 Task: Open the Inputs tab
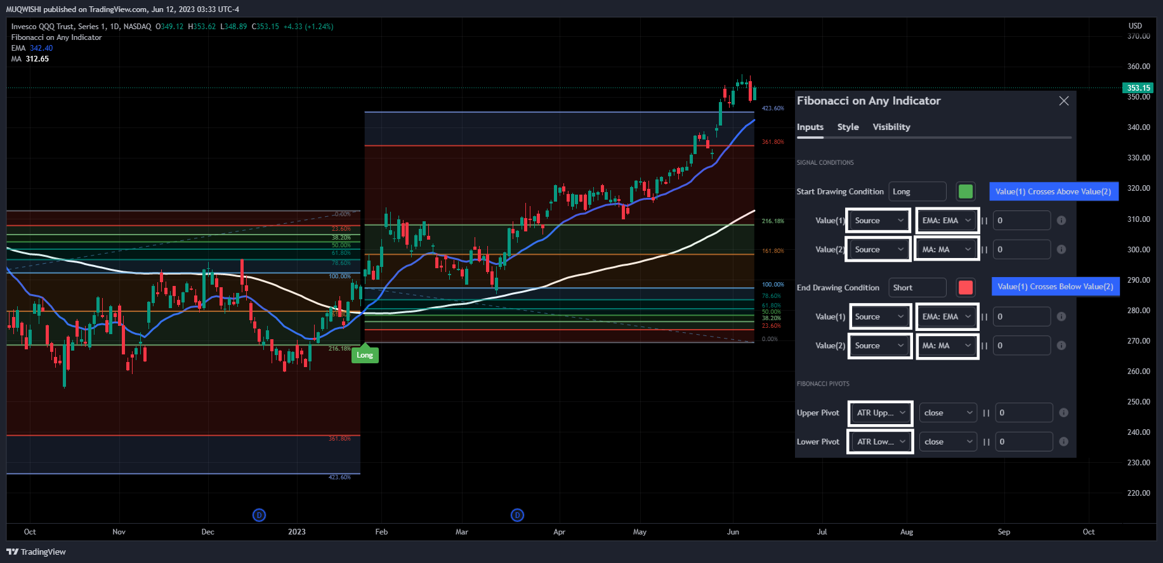(x=810, y=127)
